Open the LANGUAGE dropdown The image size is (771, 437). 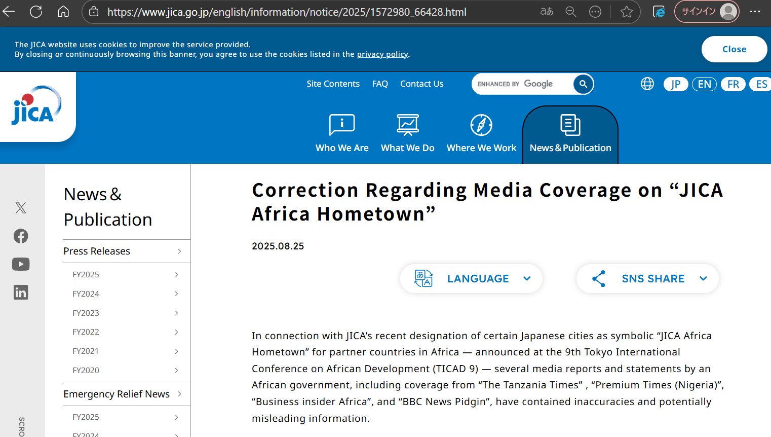[471, 279]
